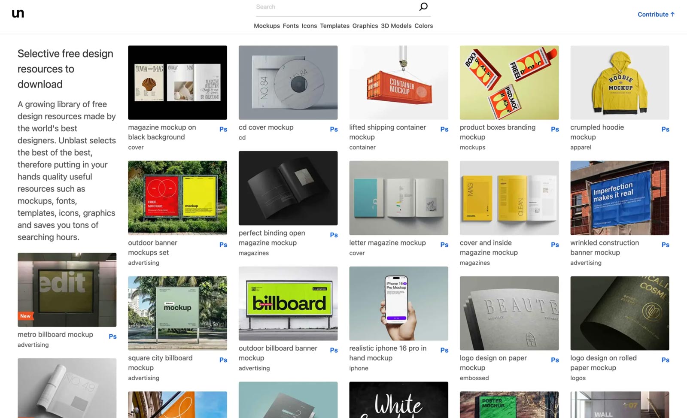The image size is (687, 418).
Task: Click the Ps icon beside letter magazine mockup
Action: (444, 245)
